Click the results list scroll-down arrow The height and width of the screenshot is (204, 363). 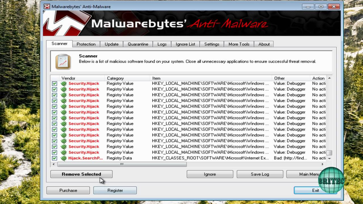tap(329, 158)
